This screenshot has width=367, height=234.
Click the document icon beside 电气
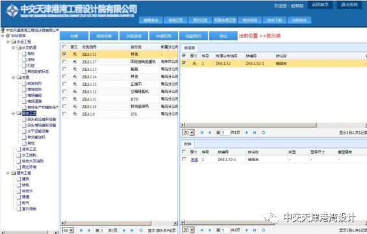pyautogui.click(x=19, y=203)
